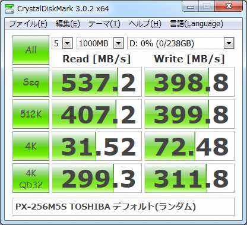Screen dimensions: 247x225
Task: Click the 4K write result 72.48
Action: pyautogui.click(x=189, y=146)
